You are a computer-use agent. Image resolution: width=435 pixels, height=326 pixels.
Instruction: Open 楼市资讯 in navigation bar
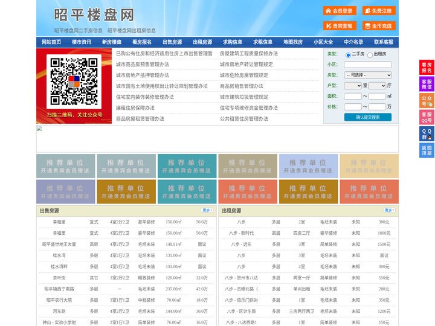click(82, 42)
